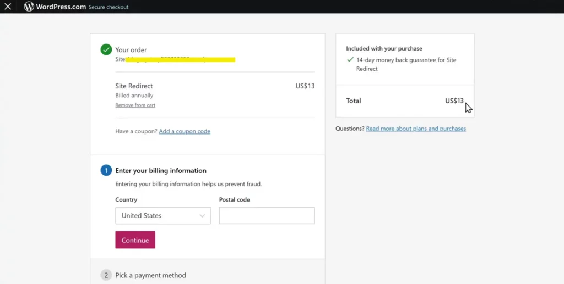Click the Billed annually text
This screenshot has height=284, width=564.
click(134, 96)
